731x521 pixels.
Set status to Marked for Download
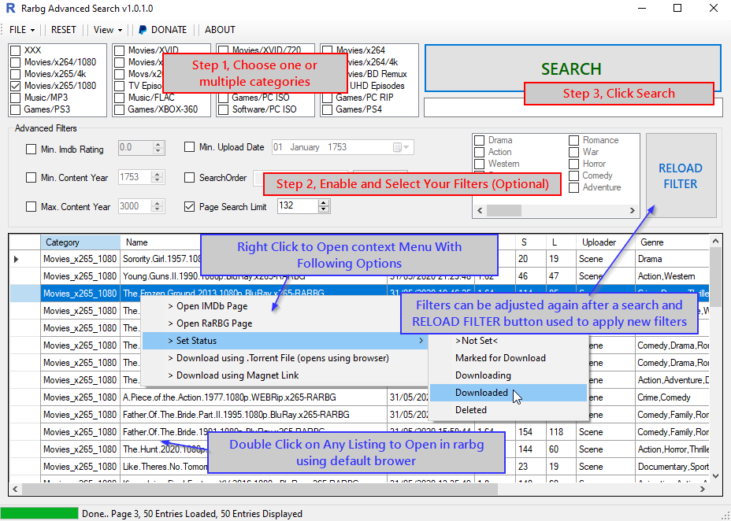(508, 358)
